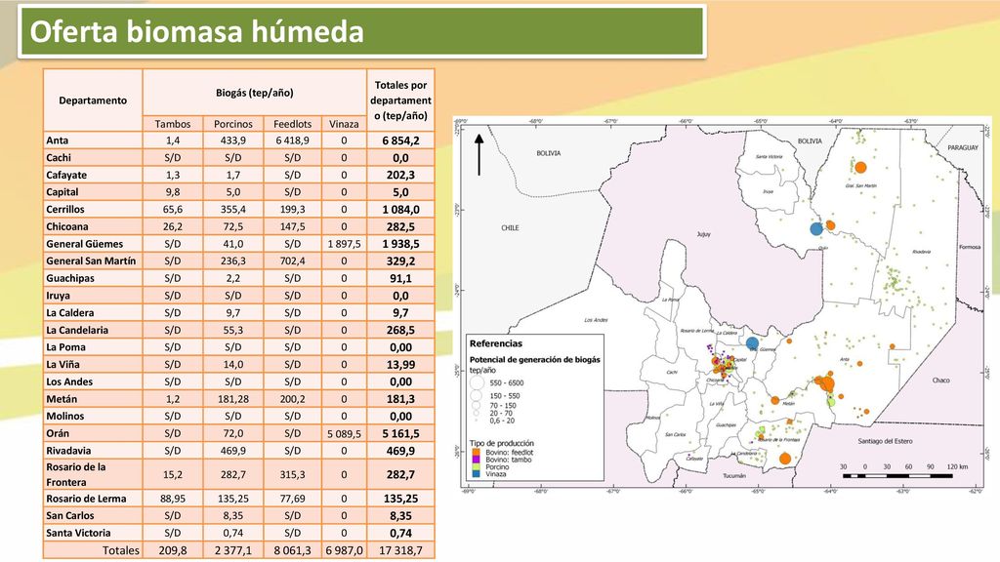The image size is (1000, 562).
Task: Click the map scale bar
Action: tap(897, 475)
